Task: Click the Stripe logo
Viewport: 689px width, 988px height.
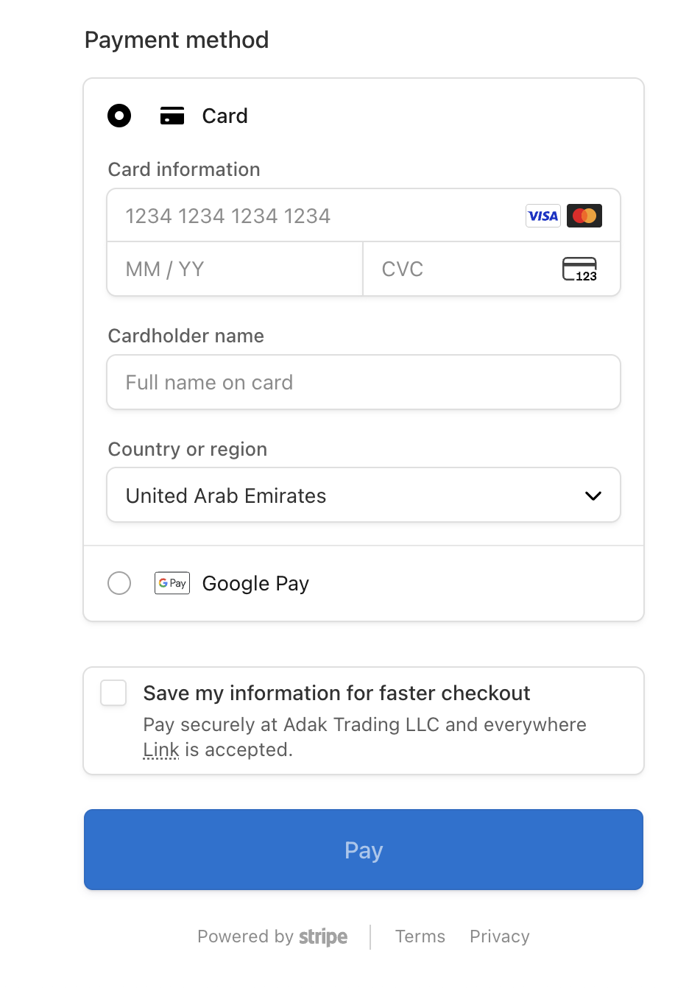Action: [x=323, y=936]
